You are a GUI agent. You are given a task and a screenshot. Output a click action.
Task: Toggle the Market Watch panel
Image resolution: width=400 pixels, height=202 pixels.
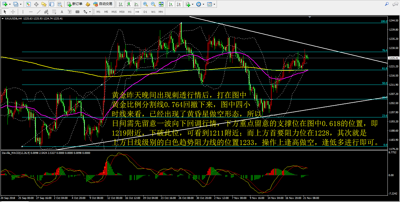click(28, 4)
